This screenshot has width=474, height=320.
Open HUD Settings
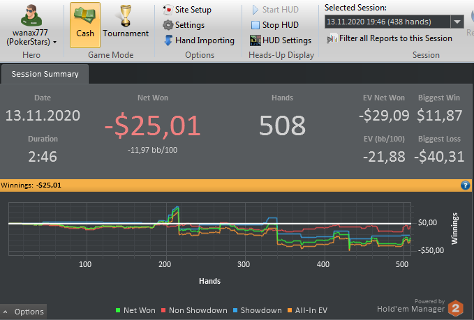[281, 40]
